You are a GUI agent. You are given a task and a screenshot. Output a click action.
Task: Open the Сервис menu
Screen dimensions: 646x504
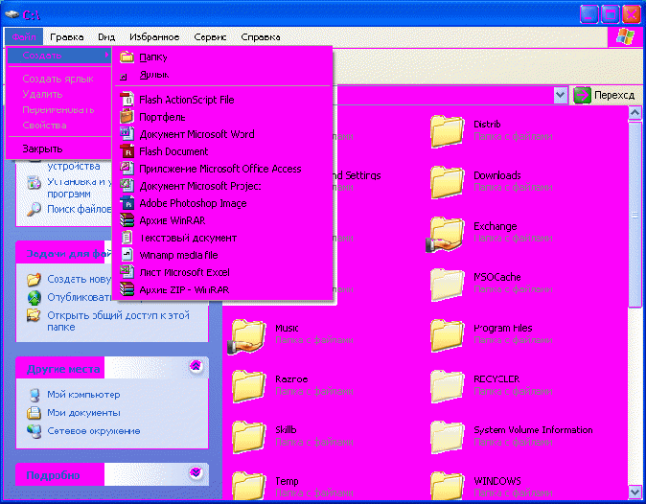210,37
